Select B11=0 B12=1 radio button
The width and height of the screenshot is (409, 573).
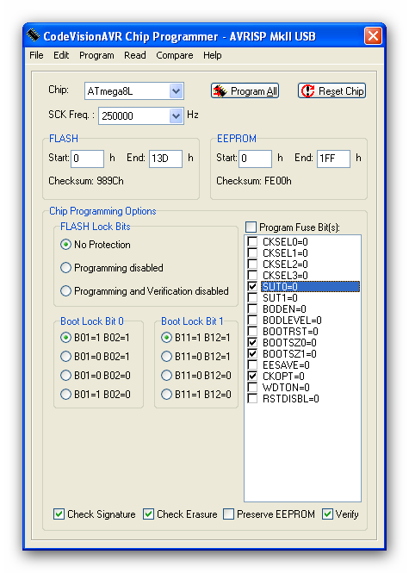pyautogui.click(x=166, y=357)
